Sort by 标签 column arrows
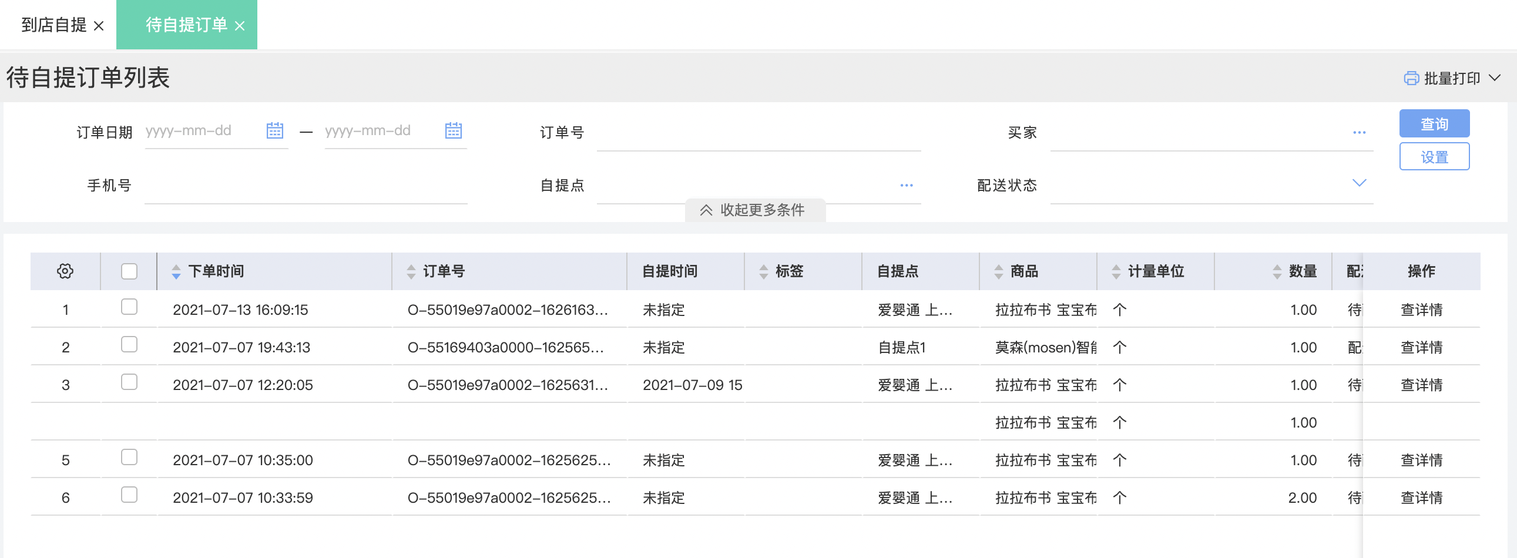The width and height of the screenshot is (1517, 558). (764, 272)
